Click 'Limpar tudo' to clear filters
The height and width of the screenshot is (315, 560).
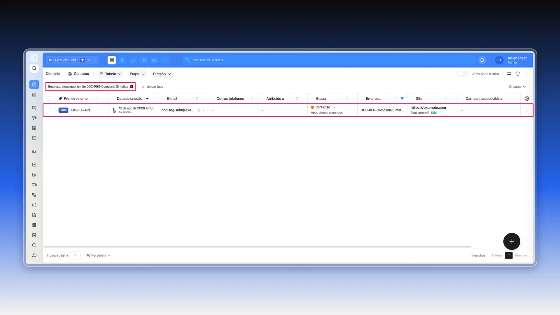click(152, 87)
